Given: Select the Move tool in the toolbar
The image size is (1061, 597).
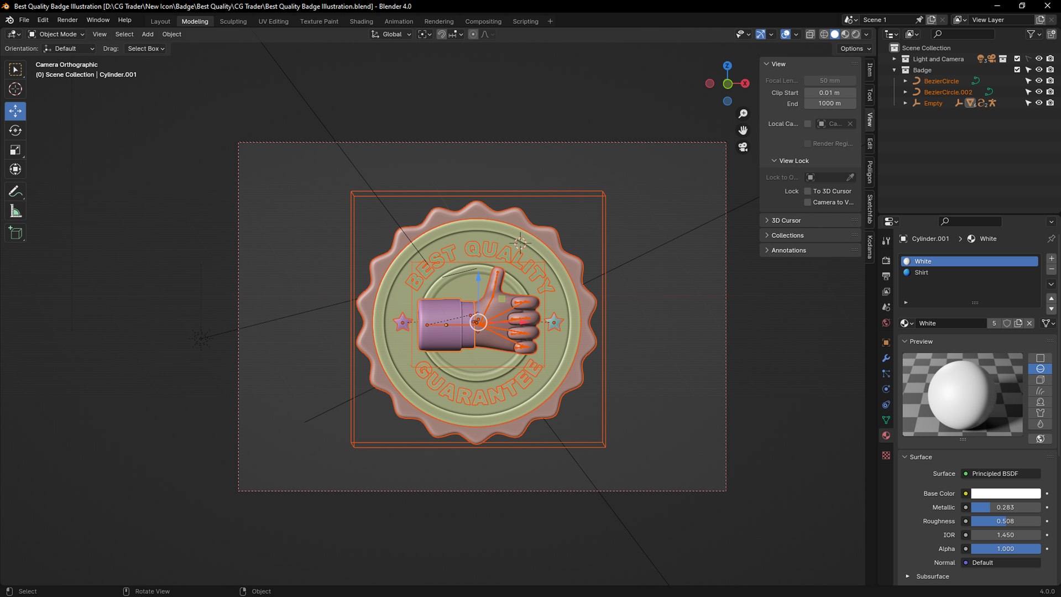Looking at the screenshot, I should (15, 111).
